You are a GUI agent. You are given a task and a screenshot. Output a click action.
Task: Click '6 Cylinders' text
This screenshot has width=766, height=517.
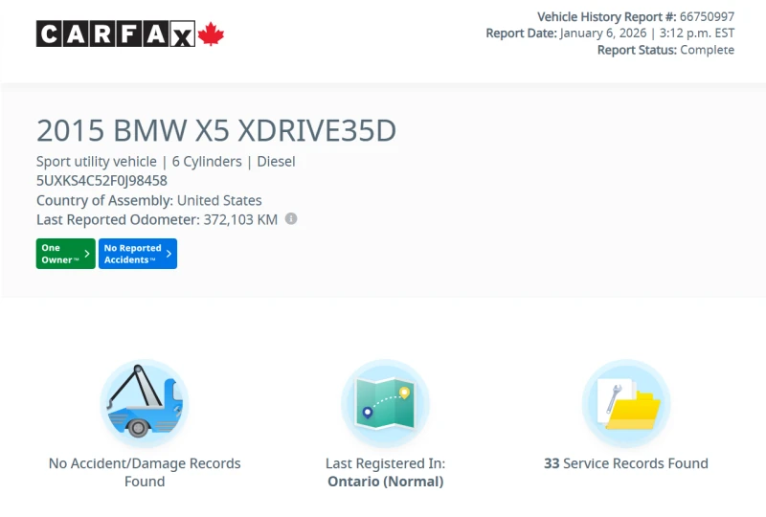(207, 161)
